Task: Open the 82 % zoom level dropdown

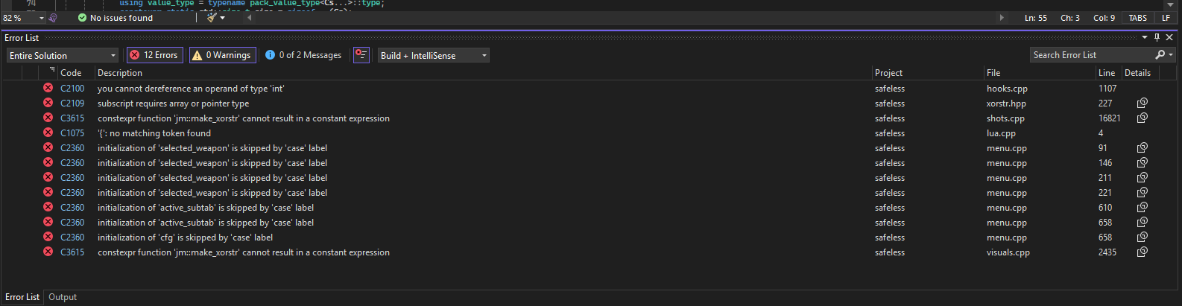Action: 23,18
